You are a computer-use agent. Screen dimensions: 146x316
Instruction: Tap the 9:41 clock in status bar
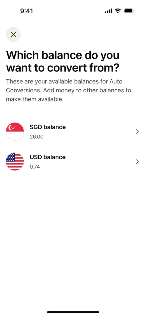[x=27, y=11]
